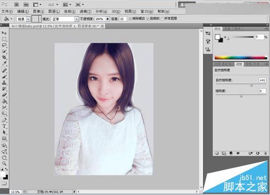The image size is (270, 195).
Task: Select the Move tool
Action: tap(4, 33)
